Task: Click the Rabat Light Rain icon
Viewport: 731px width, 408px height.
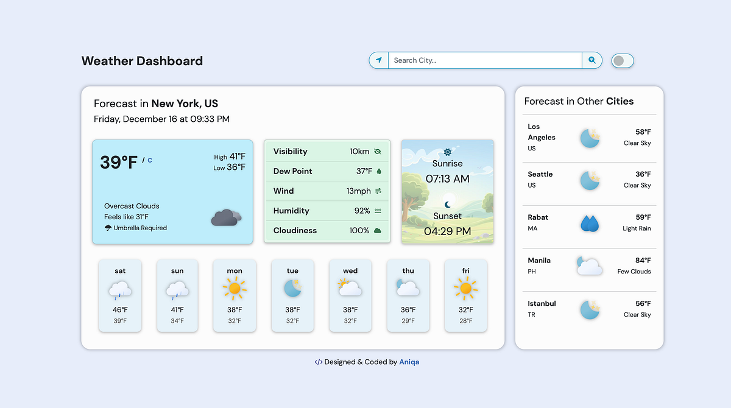Action: click(588, 222)
